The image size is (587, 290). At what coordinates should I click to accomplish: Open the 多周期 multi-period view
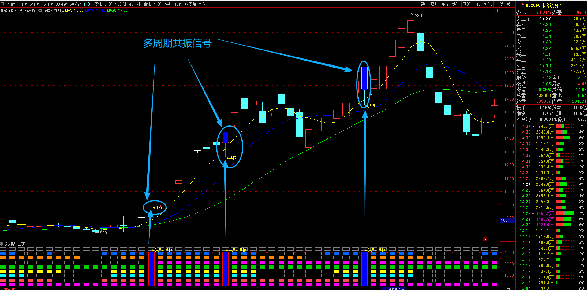pyautogui.click(x=190, y=4)
